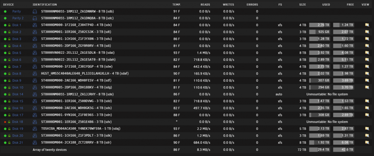Click the Disk 9 free space bar
This screenshot has width=374, height=156.
[x=343, y=80]
